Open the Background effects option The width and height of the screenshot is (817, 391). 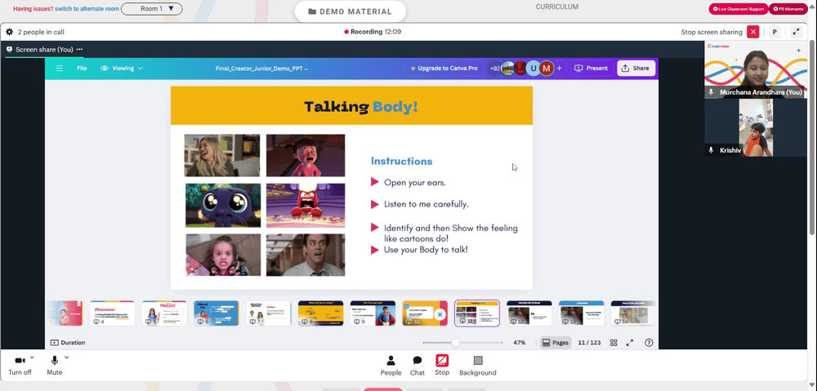pos(478,366)
